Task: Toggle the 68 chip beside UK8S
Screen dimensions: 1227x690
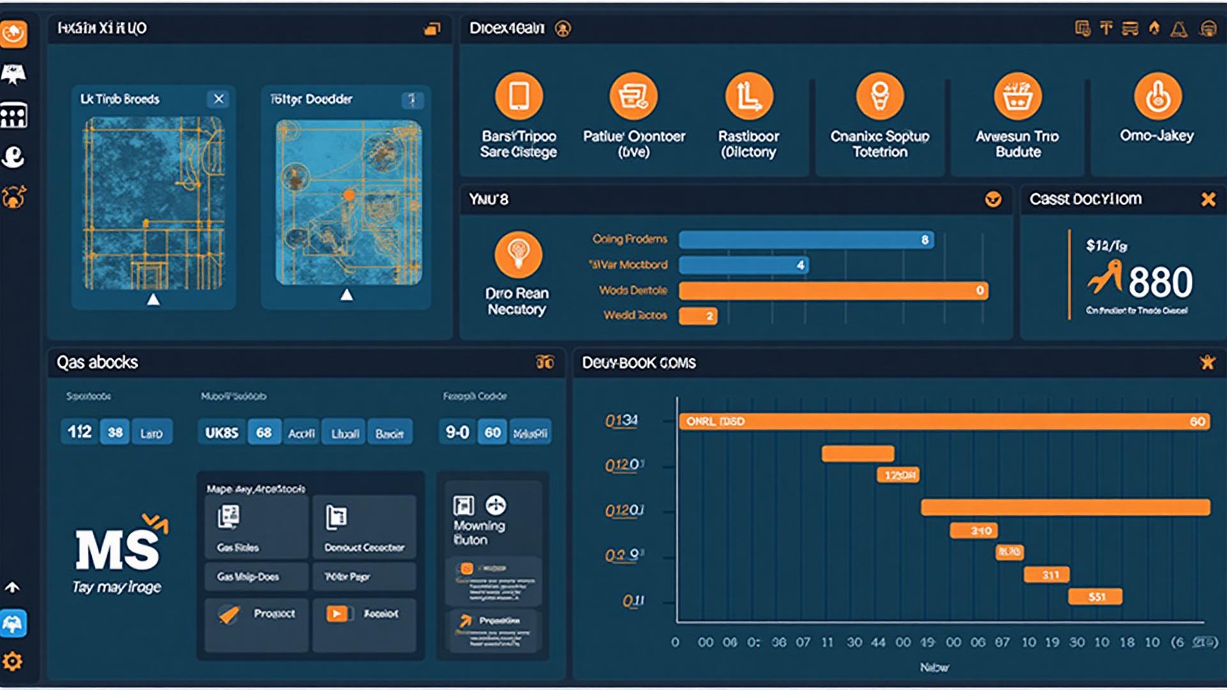Action: (264, 433)
